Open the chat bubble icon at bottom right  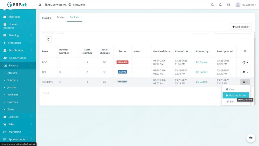click(251, 138)
